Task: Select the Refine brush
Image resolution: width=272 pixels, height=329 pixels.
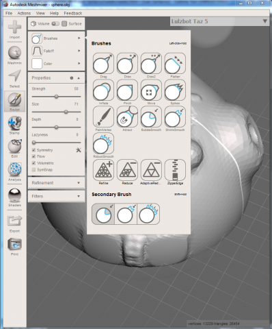Action: pos(103,170)
